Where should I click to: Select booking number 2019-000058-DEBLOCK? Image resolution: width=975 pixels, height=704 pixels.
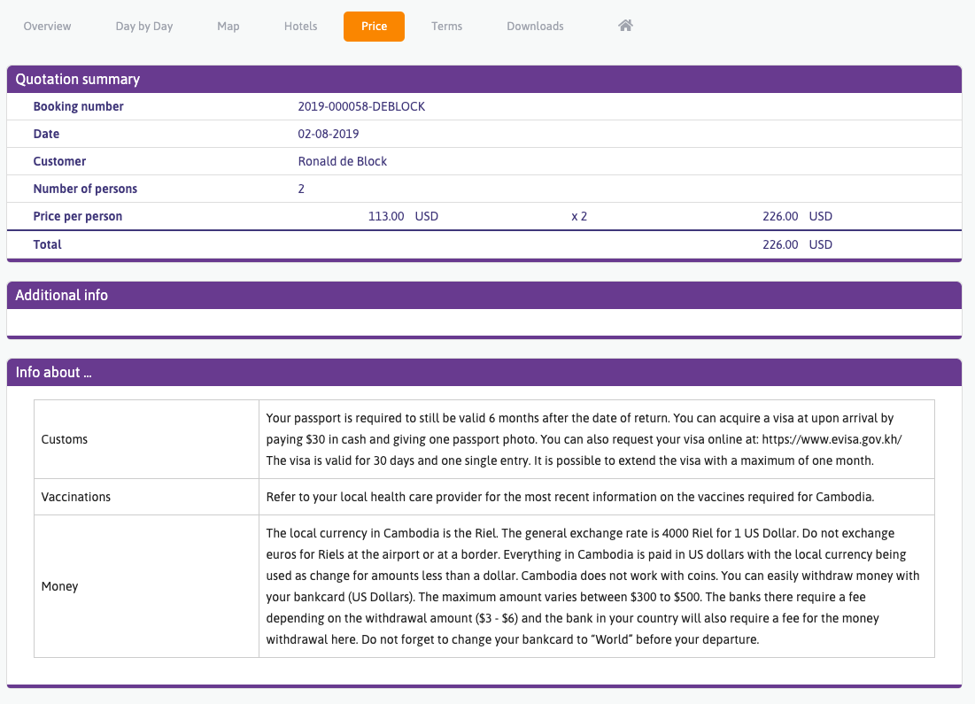361,106
